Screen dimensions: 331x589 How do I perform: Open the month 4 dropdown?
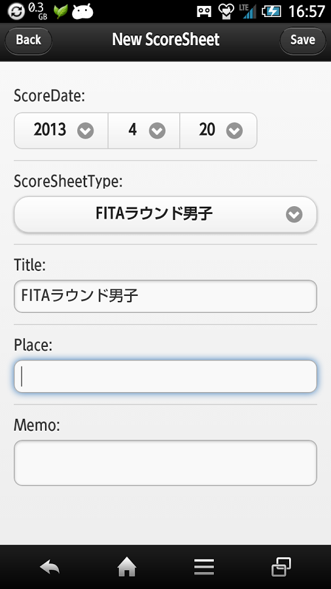(x=144, y=130)
